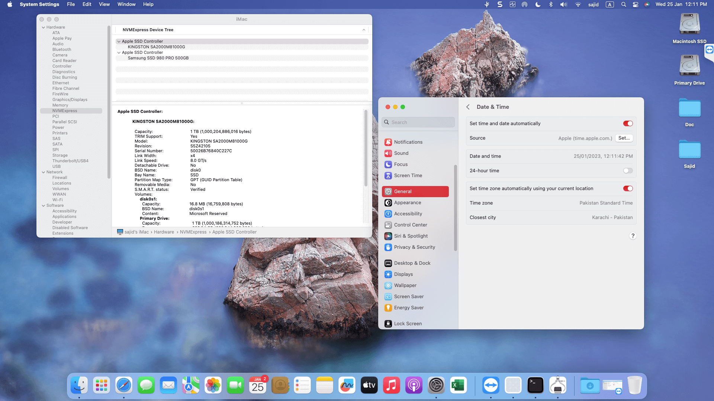714x401 pixels.
Task: Select KINGSTON SA2000M81000G device row
Action: pos(242,47)
